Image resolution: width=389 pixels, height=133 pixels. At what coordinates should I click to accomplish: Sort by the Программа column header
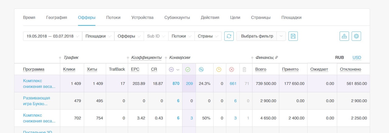tap(34, 70)
